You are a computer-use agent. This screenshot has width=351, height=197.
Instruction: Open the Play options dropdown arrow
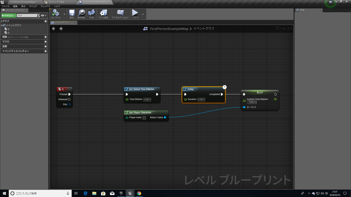(143, 14)
